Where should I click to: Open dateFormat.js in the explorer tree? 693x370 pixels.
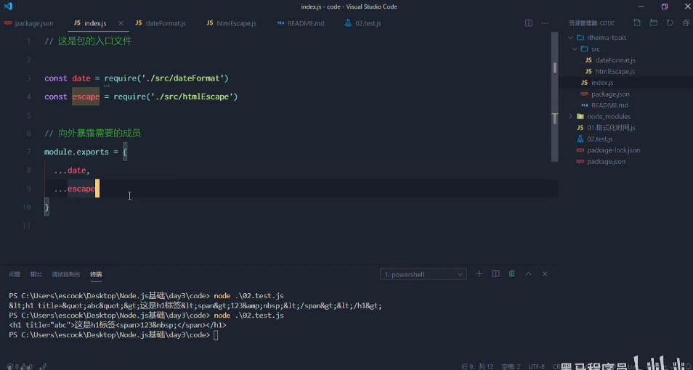(x=615, y=60)
